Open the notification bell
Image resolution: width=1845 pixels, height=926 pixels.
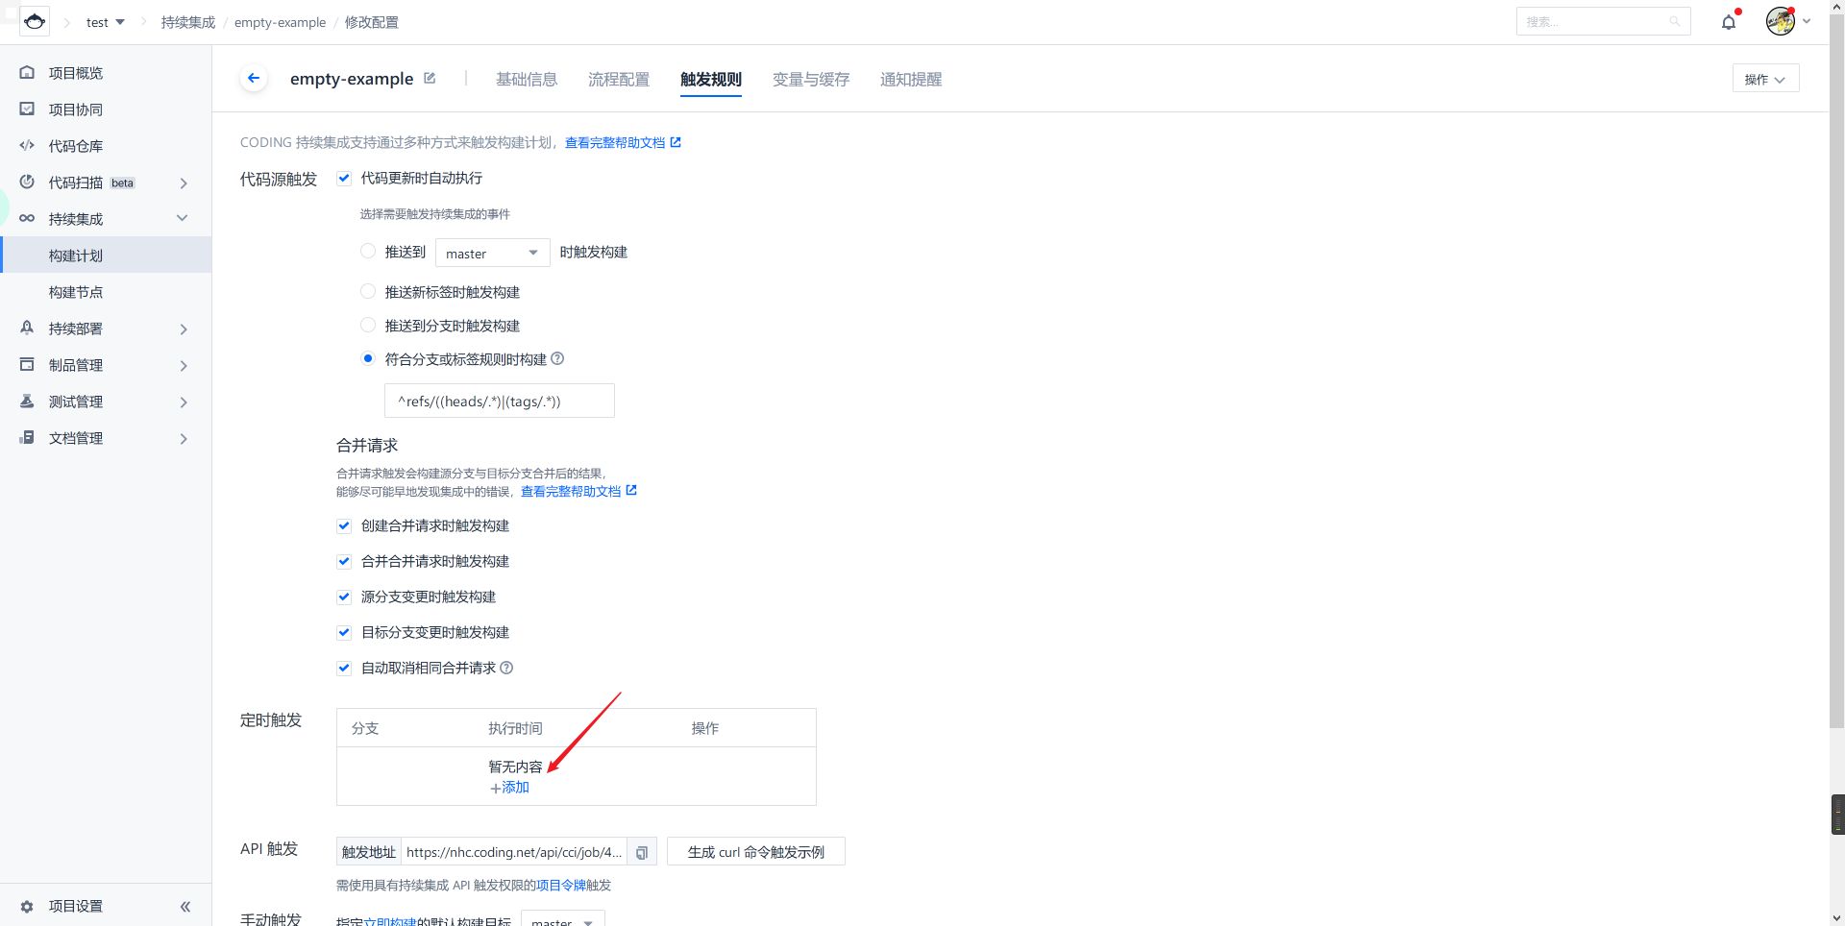[1729, 22]
